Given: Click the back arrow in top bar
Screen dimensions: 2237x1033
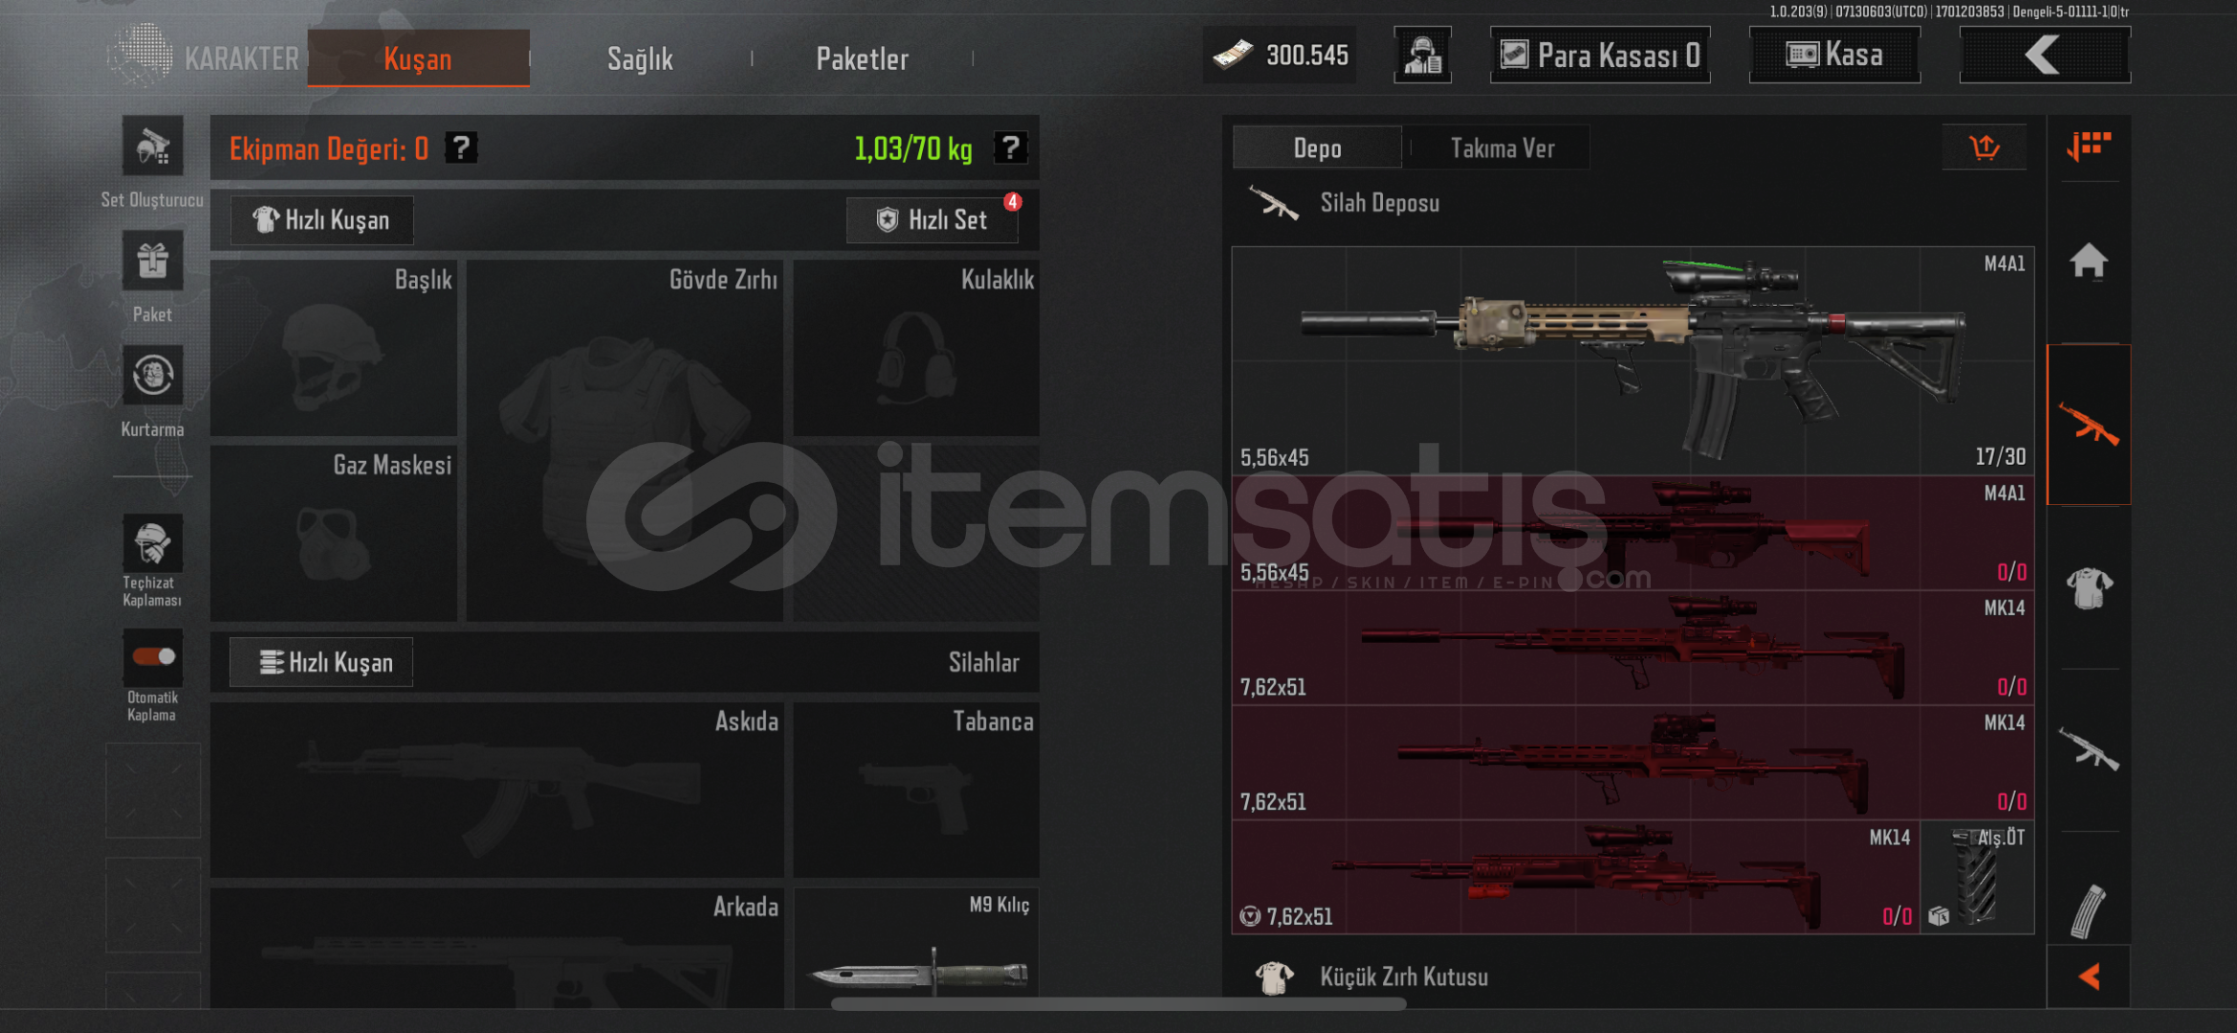Looking at the screenshot, I should click(2045, 55).
